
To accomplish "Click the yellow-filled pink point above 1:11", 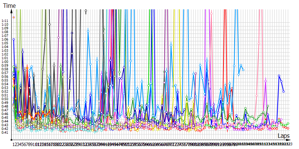I will click(14, 17).
